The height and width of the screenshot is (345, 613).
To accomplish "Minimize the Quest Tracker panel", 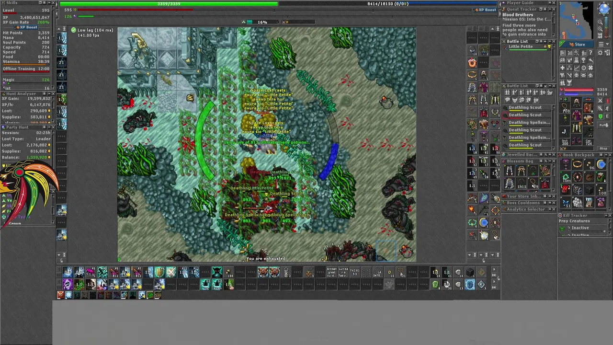I will click(550, 9).
